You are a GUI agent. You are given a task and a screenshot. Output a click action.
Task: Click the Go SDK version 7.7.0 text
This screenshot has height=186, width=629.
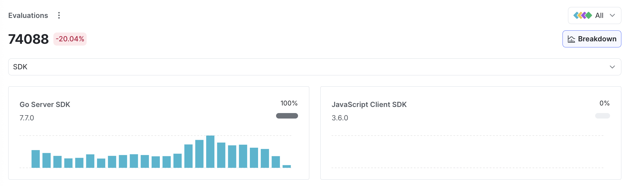tap(27, 118)
